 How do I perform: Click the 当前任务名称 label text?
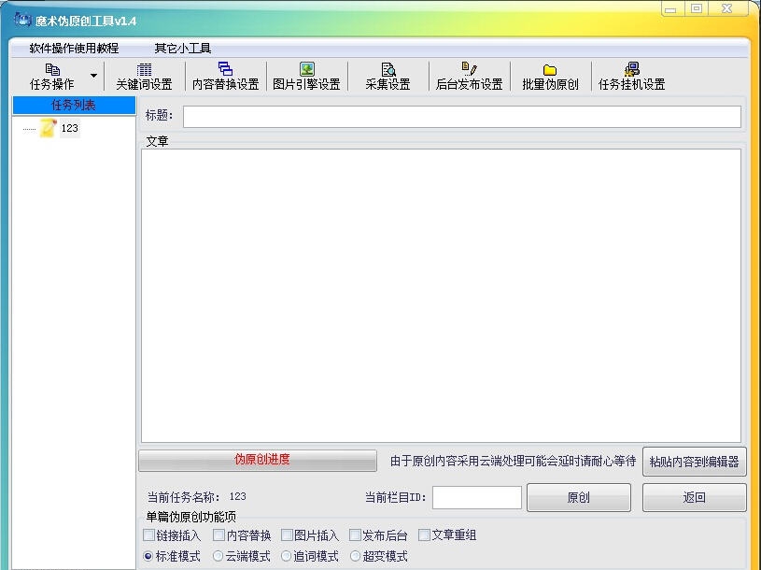183,497
